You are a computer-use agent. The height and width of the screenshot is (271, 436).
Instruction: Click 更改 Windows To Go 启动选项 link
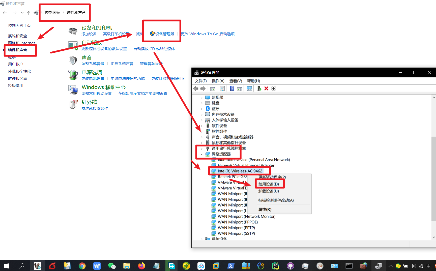(x=208, y=34)
